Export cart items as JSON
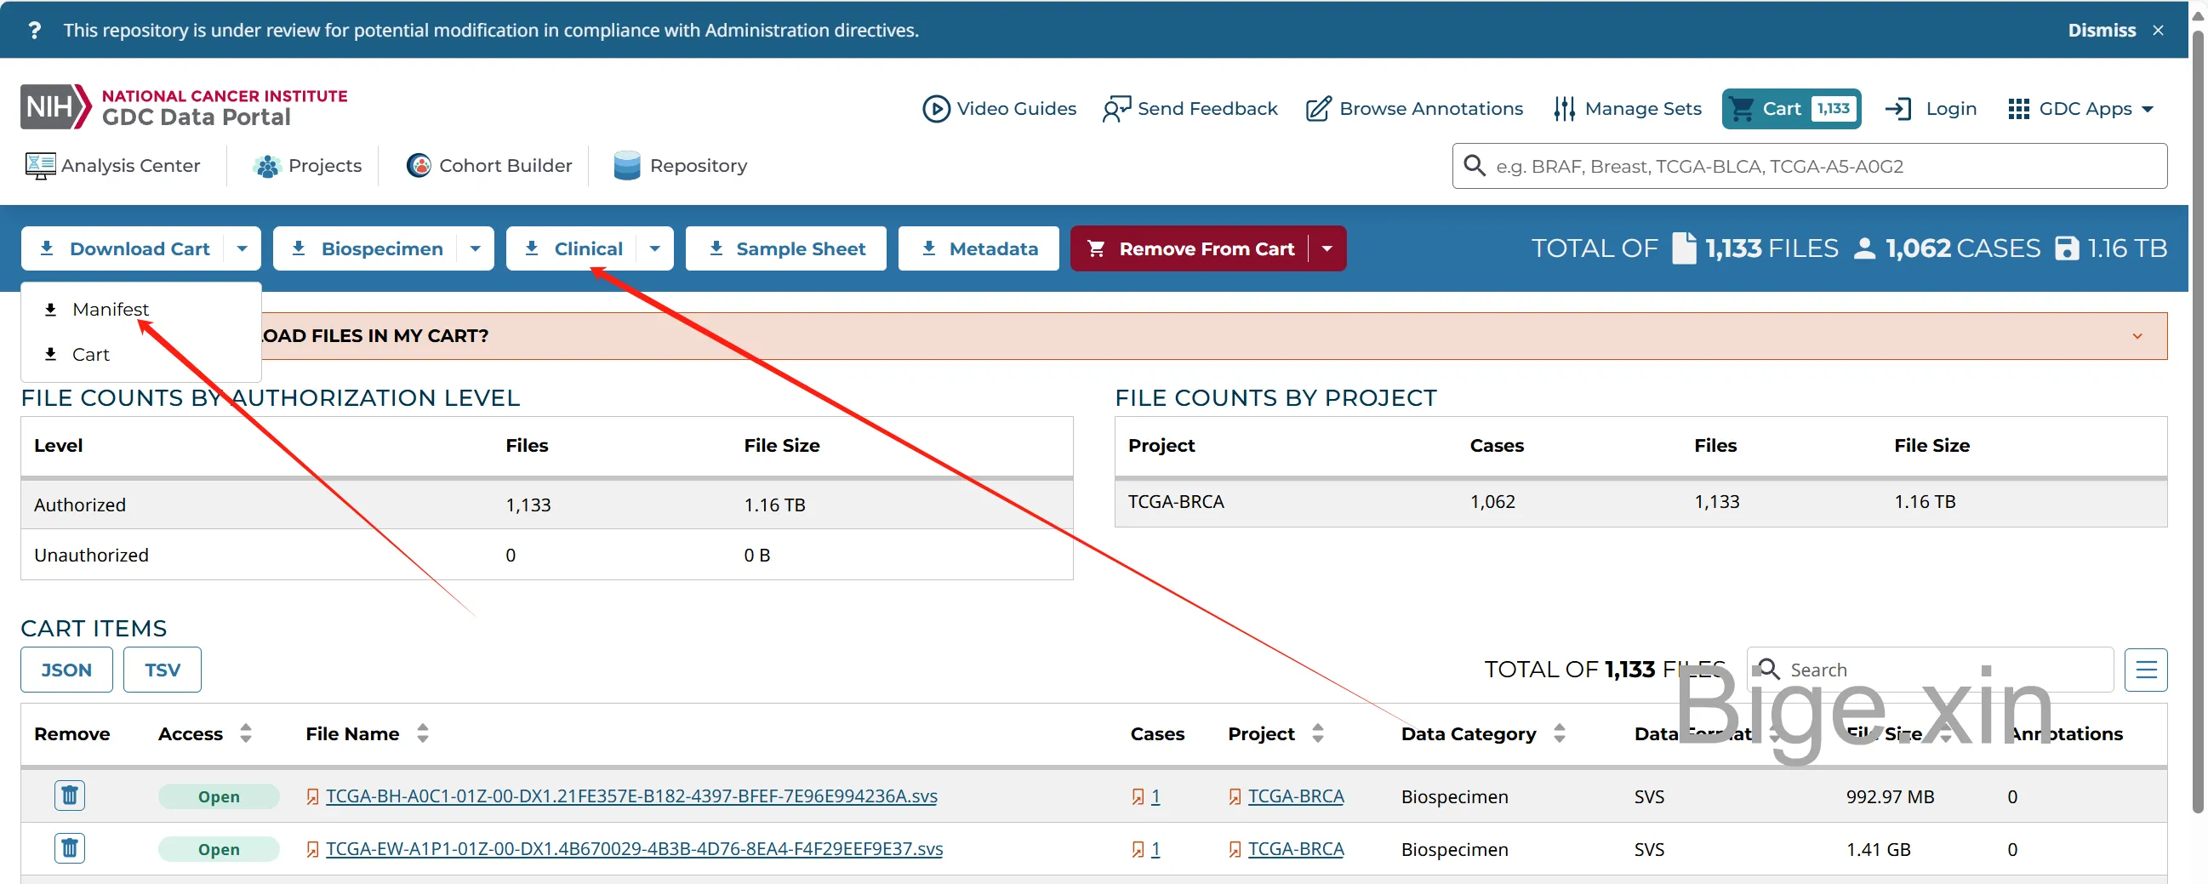 click(x=67, y=670)
